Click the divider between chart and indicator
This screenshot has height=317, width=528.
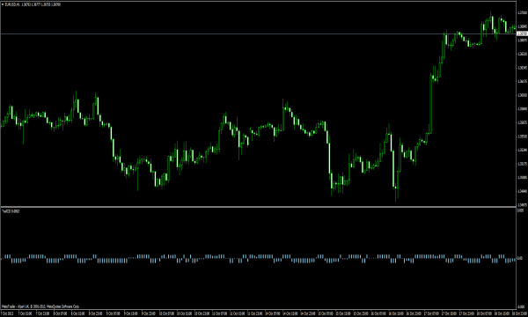[x=258, y=207]
